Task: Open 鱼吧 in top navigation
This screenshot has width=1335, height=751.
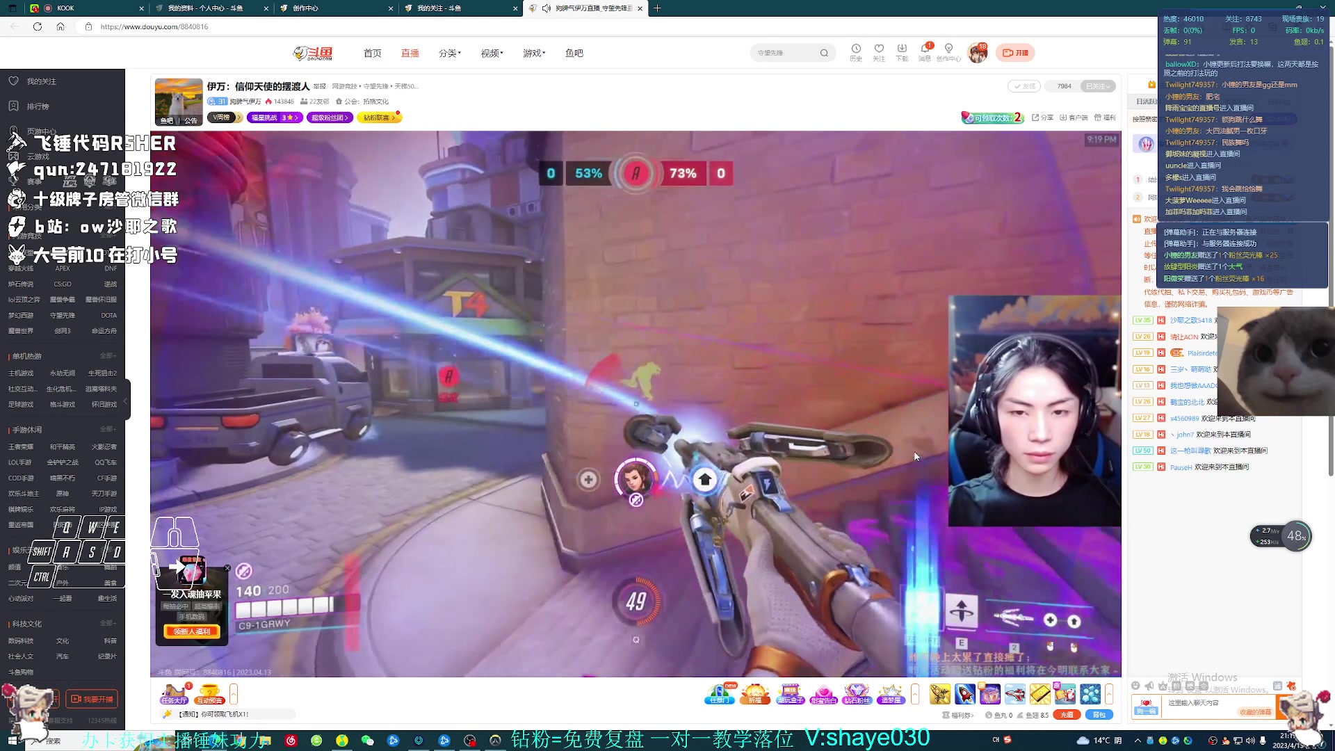Action: pos(574,53)
